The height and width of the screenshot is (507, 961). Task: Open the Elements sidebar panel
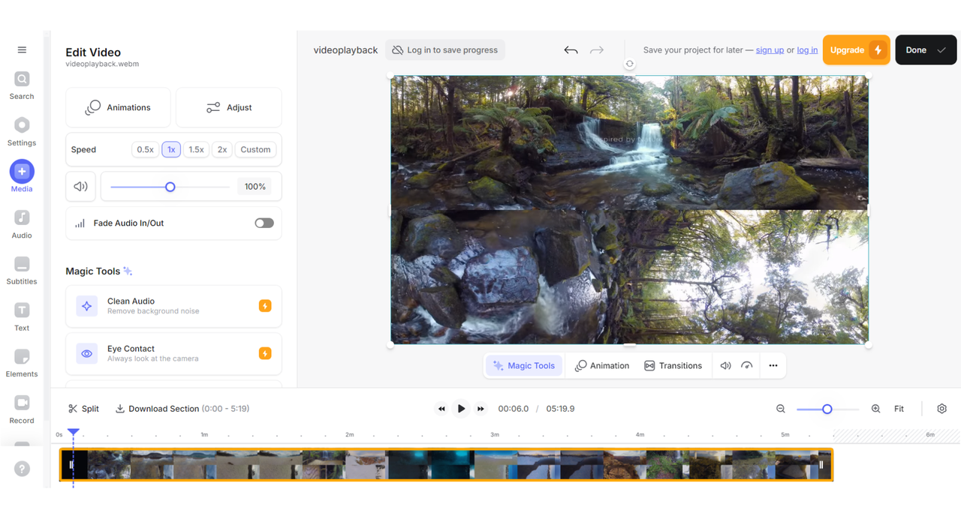22,363
